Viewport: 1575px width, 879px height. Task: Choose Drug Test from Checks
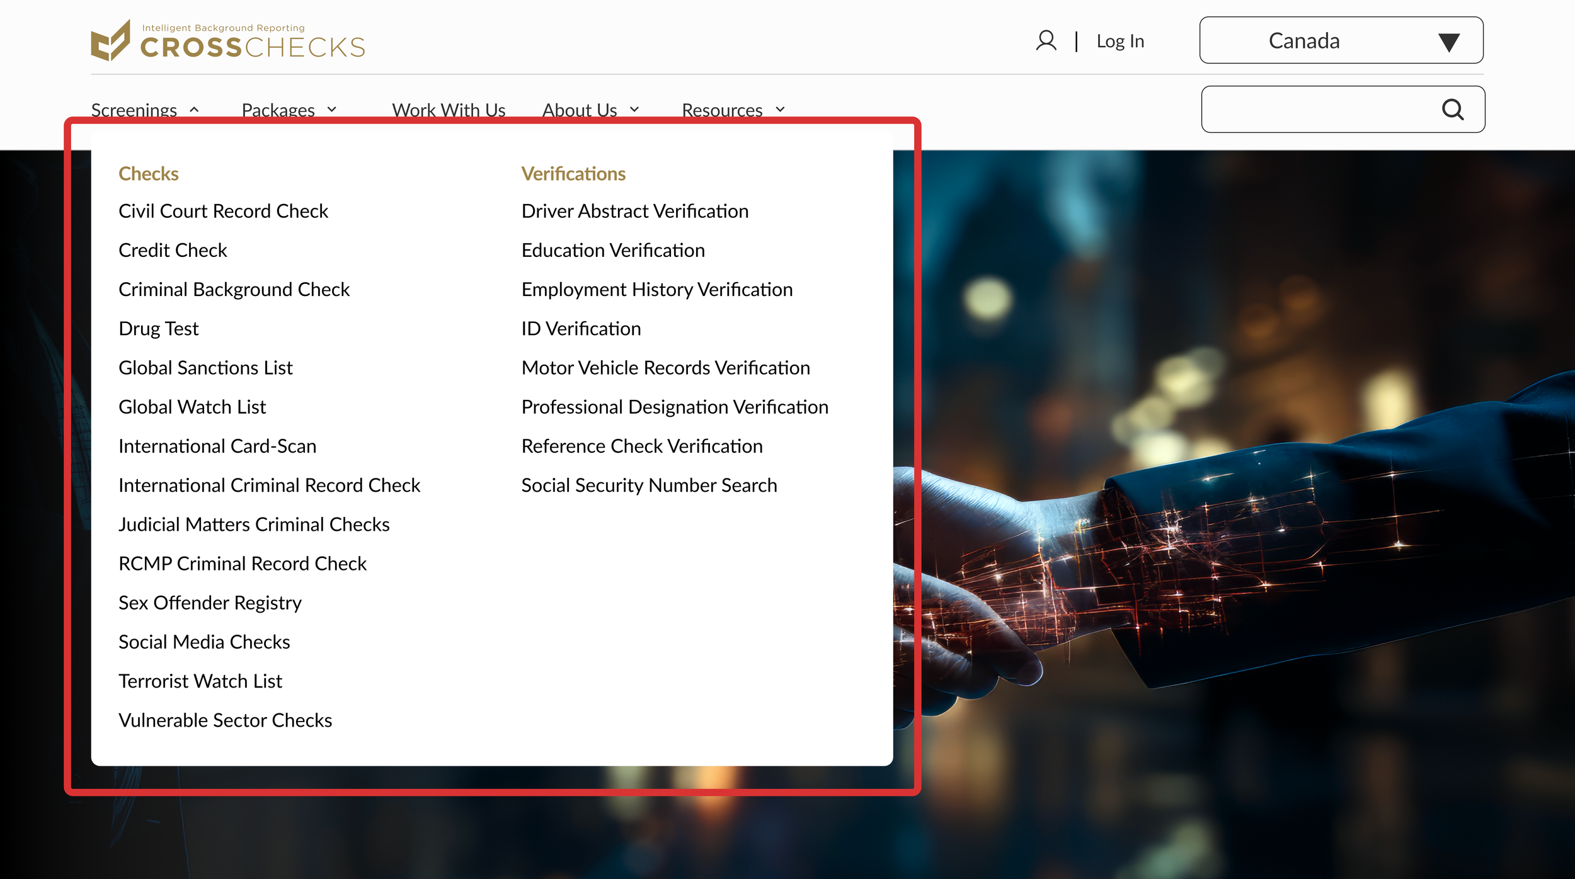coord(159,329)
